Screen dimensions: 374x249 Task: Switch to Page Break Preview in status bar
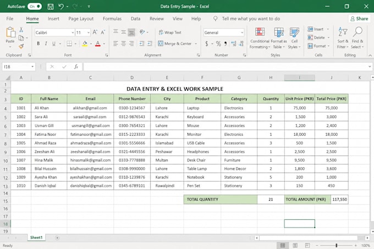[x=307, y=245]
